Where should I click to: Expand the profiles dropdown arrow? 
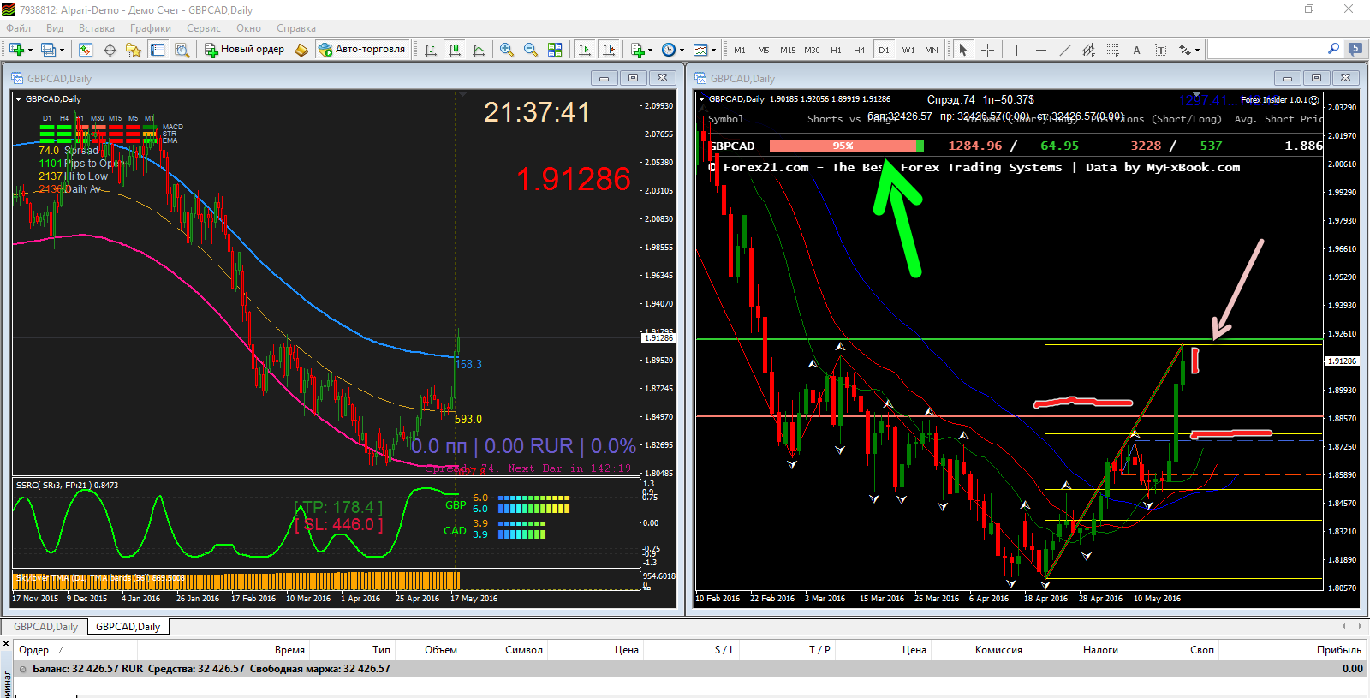(x=62, y=50)
